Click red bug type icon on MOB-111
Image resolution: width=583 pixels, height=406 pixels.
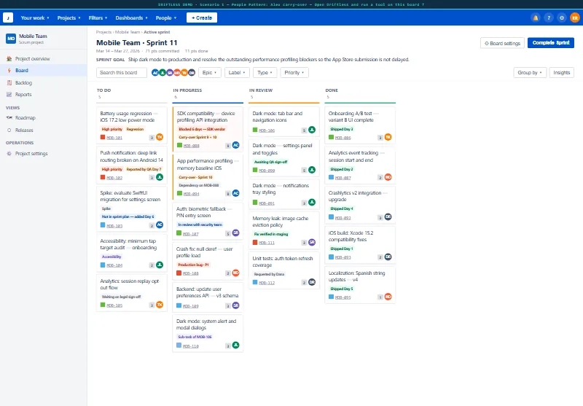pos(255,243)
